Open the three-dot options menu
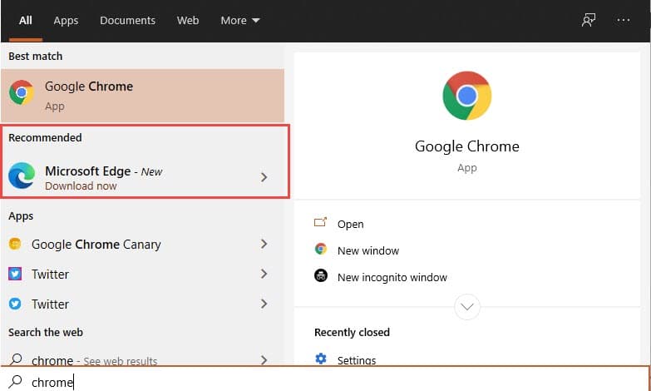Screen dimensions: 651x391 [624, 20]
